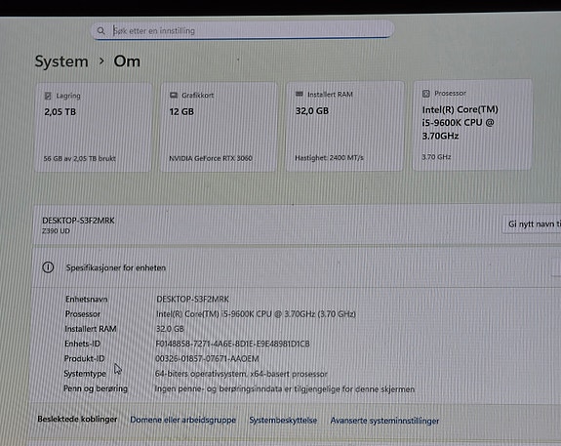Click the Grafikkort graphics card icon
The height and width of the screenshot is (446, 561).
coord(174,96)
